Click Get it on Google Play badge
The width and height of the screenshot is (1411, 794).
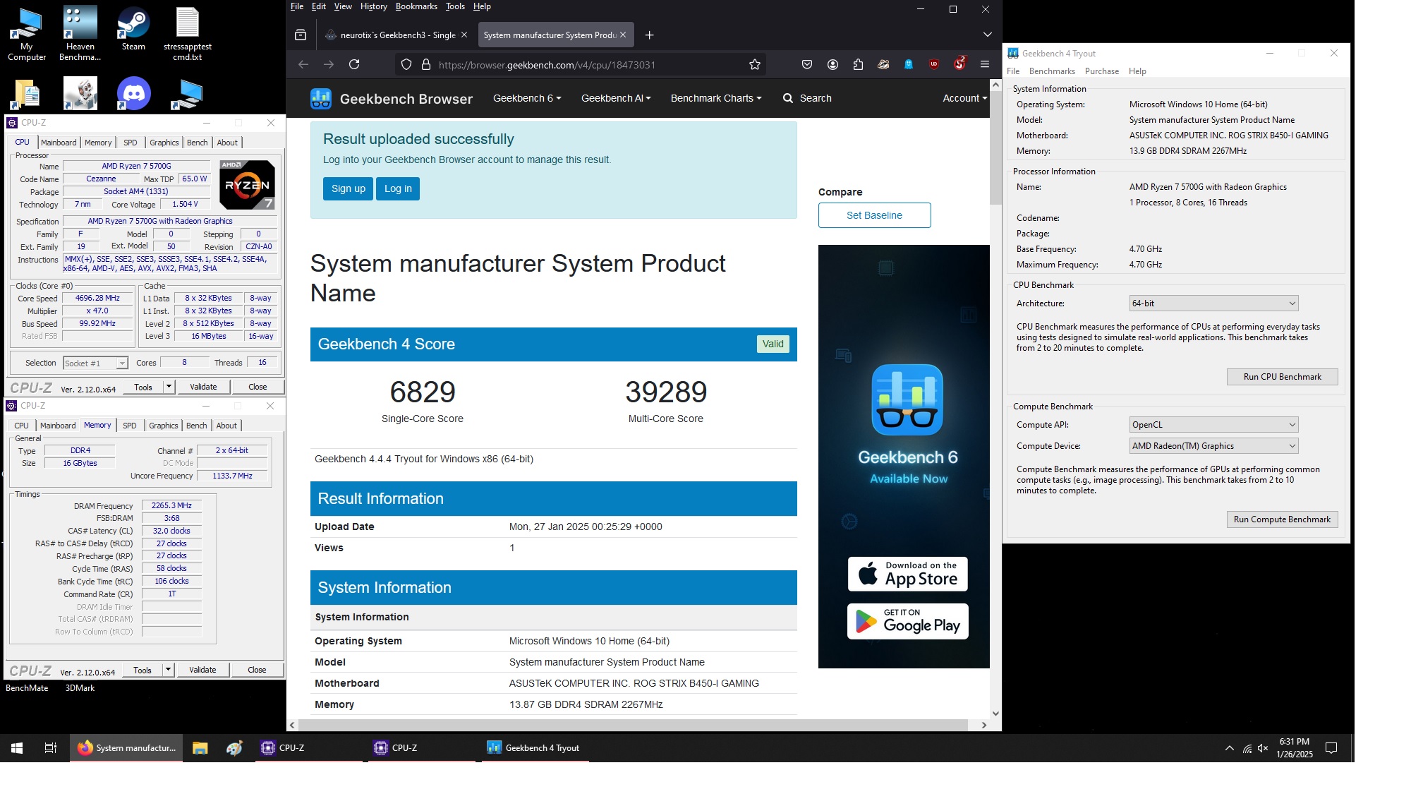(907, 621)
